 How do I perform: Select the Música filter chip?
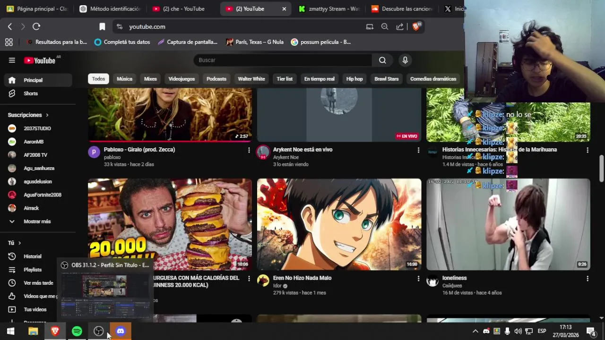tap(124, 79)
